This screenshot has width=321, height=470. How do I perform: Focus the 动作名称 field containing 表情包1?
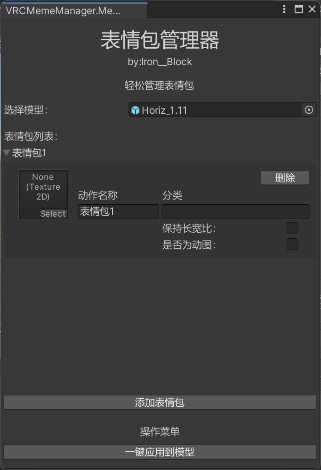pos(118,211)
